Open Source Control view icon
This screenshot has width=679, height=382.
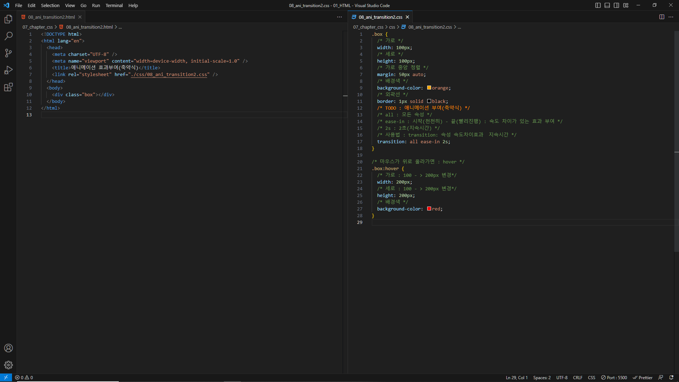point(8,53)
